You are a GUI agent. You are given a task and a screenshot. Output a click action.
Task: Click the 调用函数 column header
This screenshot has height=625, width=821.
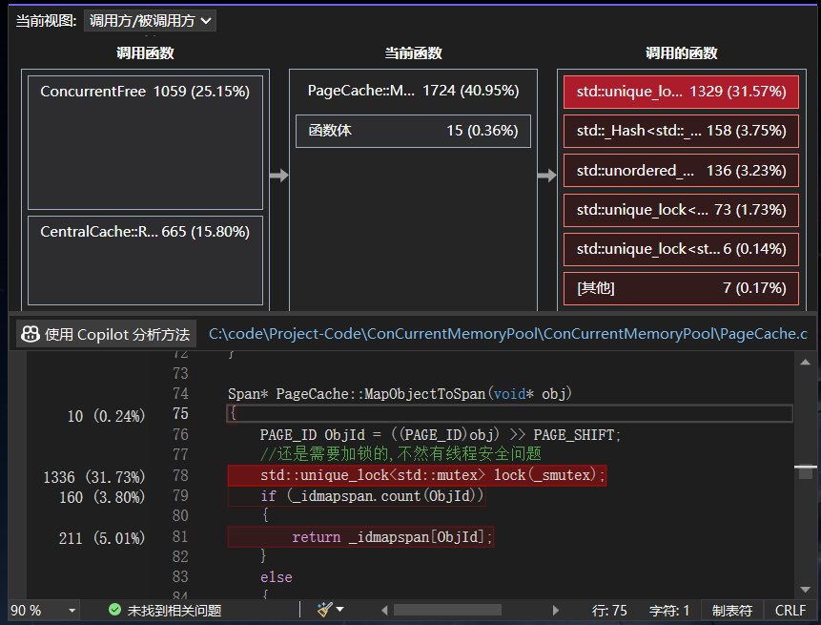(145, 52)
